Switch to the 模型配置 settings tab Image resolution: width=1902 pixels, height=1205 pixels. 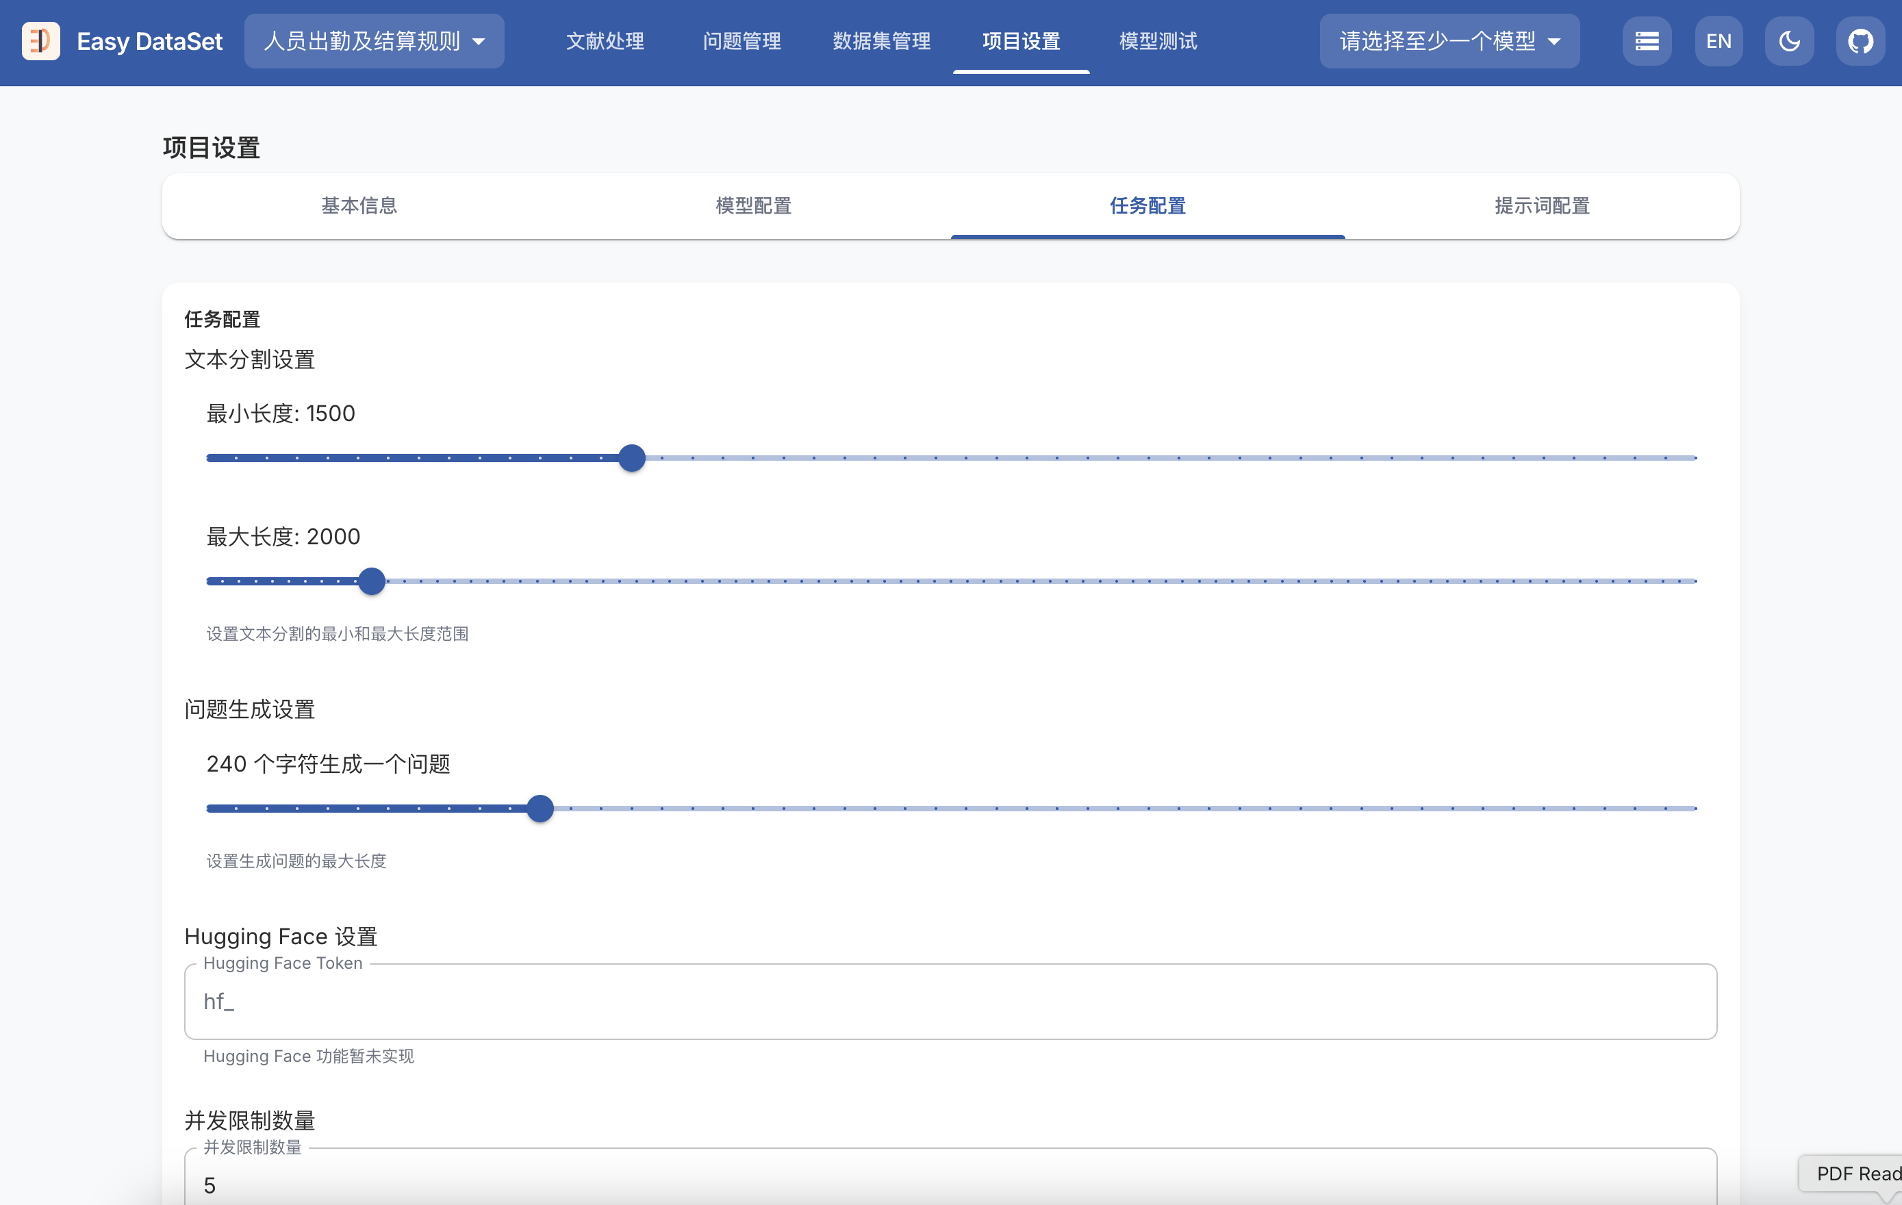(752, 206)
